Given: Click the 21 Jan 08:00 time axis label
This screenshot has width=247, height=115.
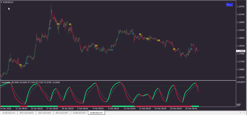Looking at the screenshot, I should (x=21, y=109).
